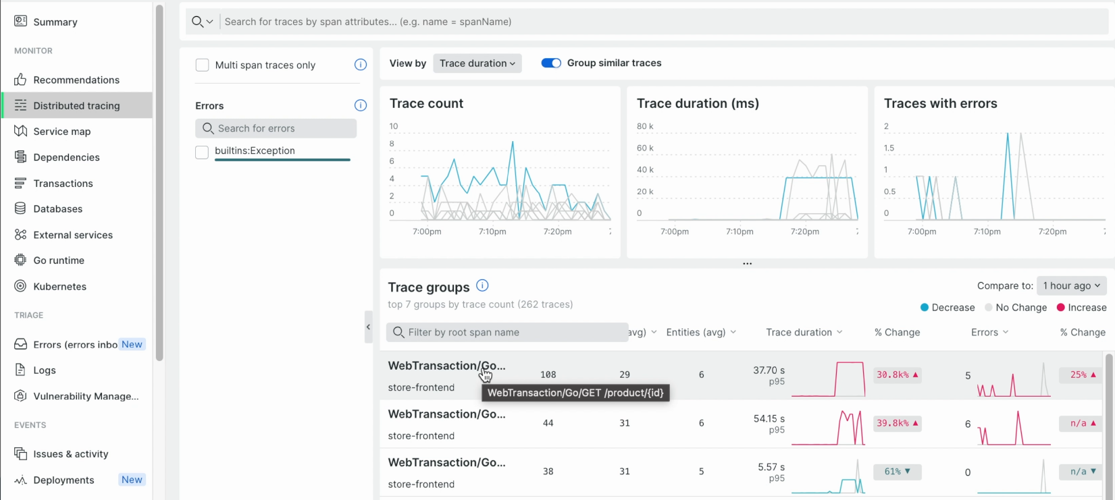The height and width of the screenshot is (500, 1115).
Task: Click the left sidebar vertical scrollbar
Action: pyautogui.click(x=159, y=182)
